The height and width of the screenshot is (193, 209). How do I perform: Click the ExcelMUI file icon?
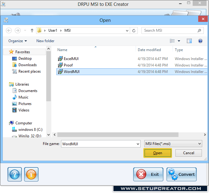pyautogui.click(x=60, y=58)
